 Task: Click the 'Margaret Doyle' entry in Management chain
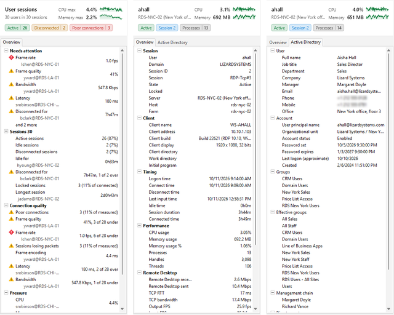pyautogui.click(x=296, y=300)
